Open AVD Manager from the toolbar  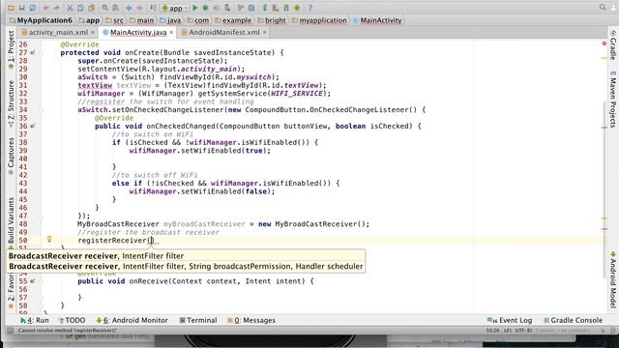[275, 8]
